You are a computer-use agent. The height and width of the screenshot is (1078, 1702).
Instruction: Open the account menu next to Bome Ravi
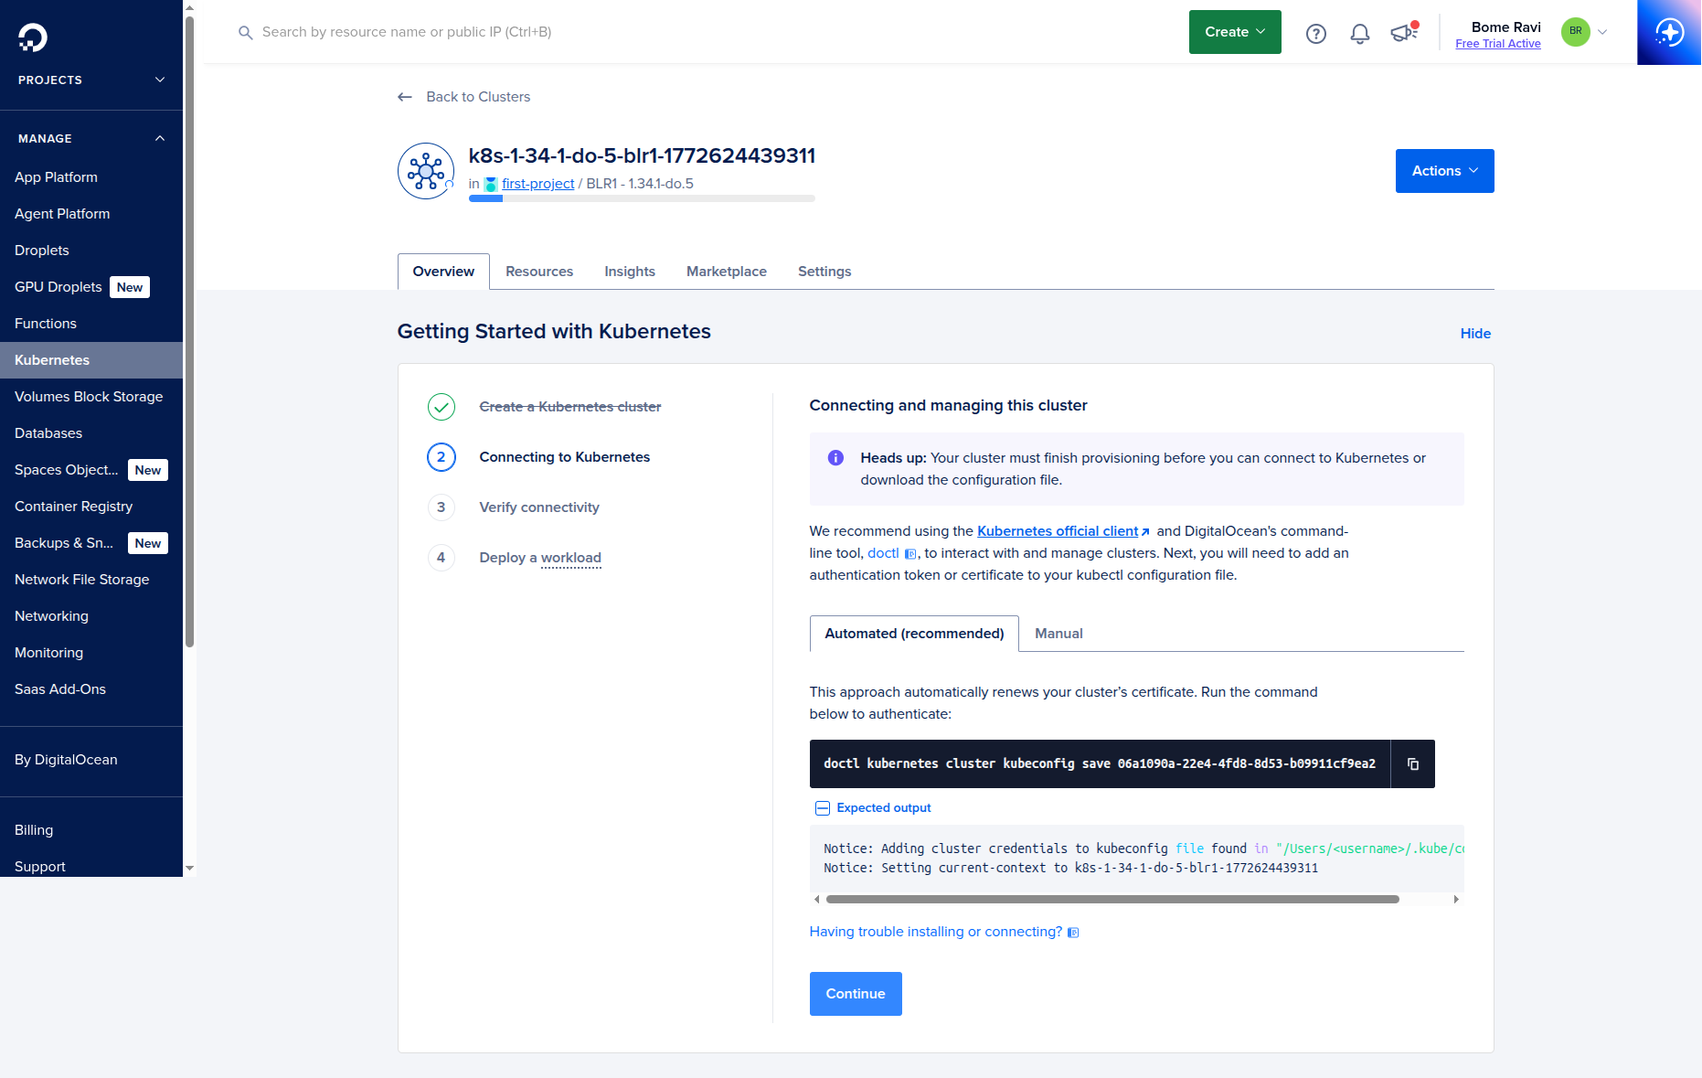point(1601,32)
